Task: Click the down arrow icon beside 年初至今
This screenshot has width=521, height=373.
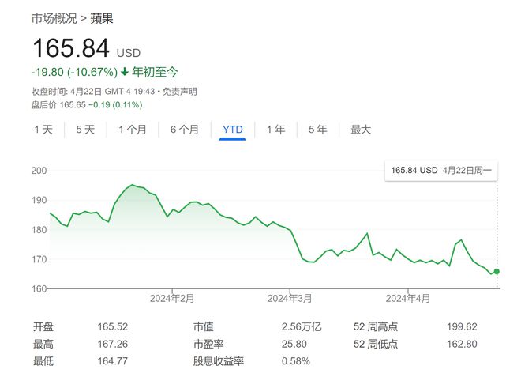Action: tap(125, 72)
